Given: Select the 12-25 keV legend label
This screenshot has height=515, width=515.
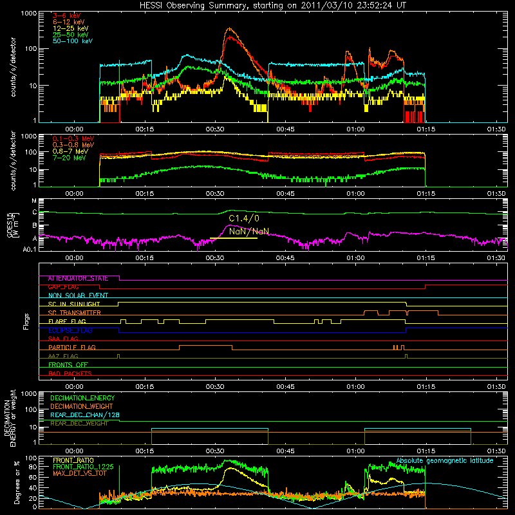Looking at the screenshot, I should tap(71, 28).
